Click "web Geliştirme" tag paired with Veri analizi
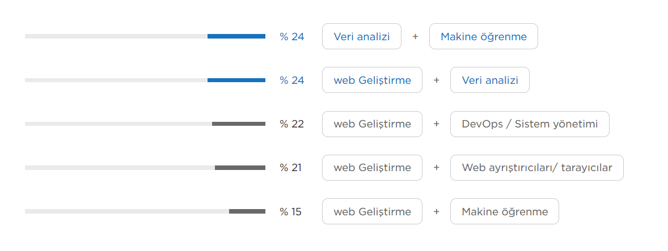Image resolution: width=668 pixels, height=251 pixels. [373, 80]
